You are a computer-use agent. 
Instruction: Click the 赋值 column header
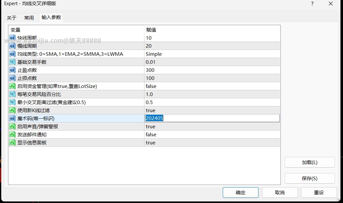tap(212, 30)
